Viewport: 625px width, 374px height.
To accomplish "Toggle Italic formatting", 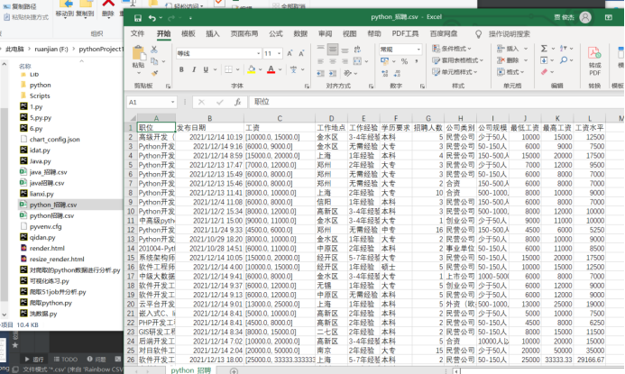I will tap(194, 69).
